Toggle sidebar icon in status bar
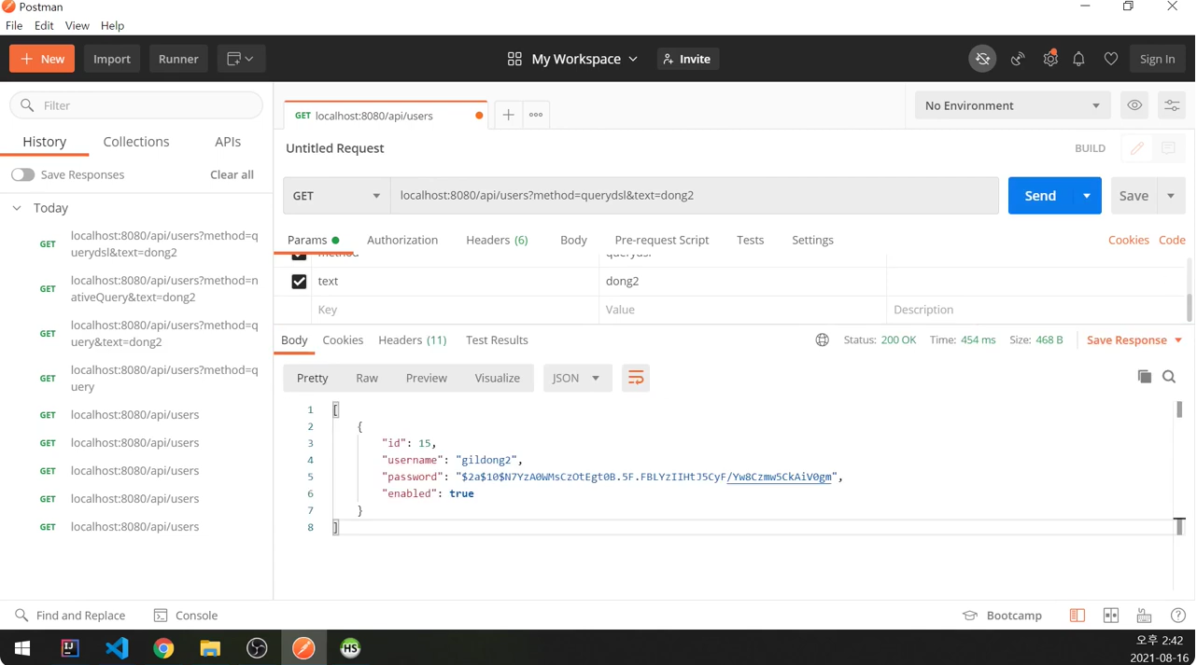The height and width of the screenshot is (665, 1197). click(x=1077, y=616)
